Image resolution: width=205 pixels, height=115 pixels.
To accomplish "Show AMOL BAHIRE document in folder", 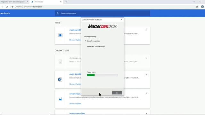I will click(75, 84).
